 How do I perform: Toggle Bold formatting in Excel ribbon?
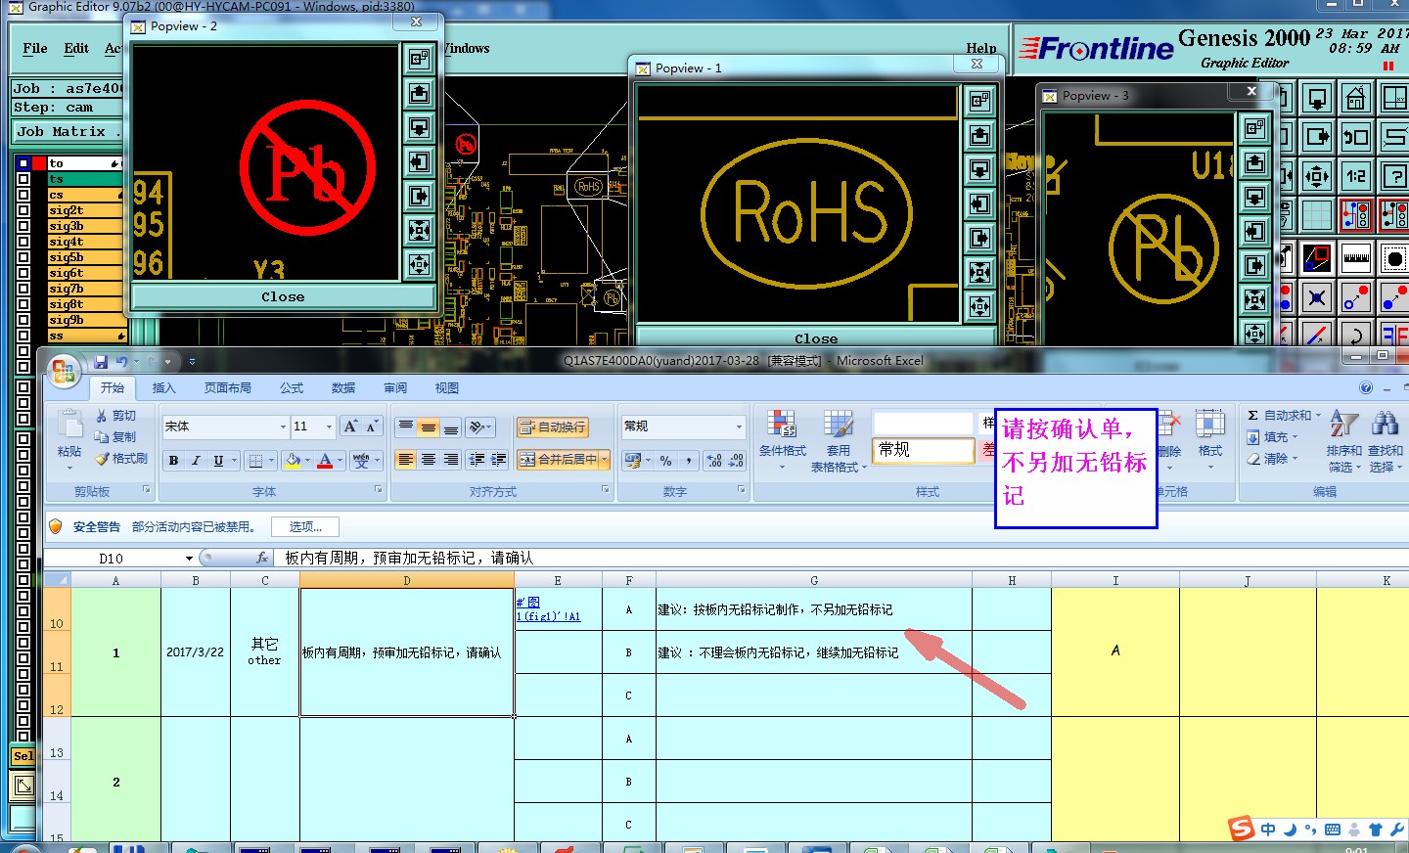pyautogui.click(x=174, y=460)
